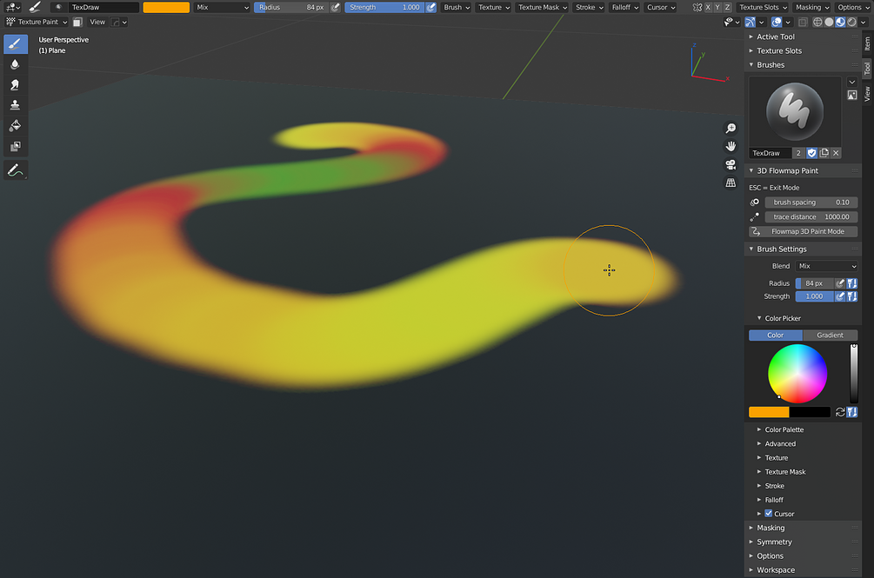Toggle X axis symmetry
The image size is (874, 578).
[708, 7]
